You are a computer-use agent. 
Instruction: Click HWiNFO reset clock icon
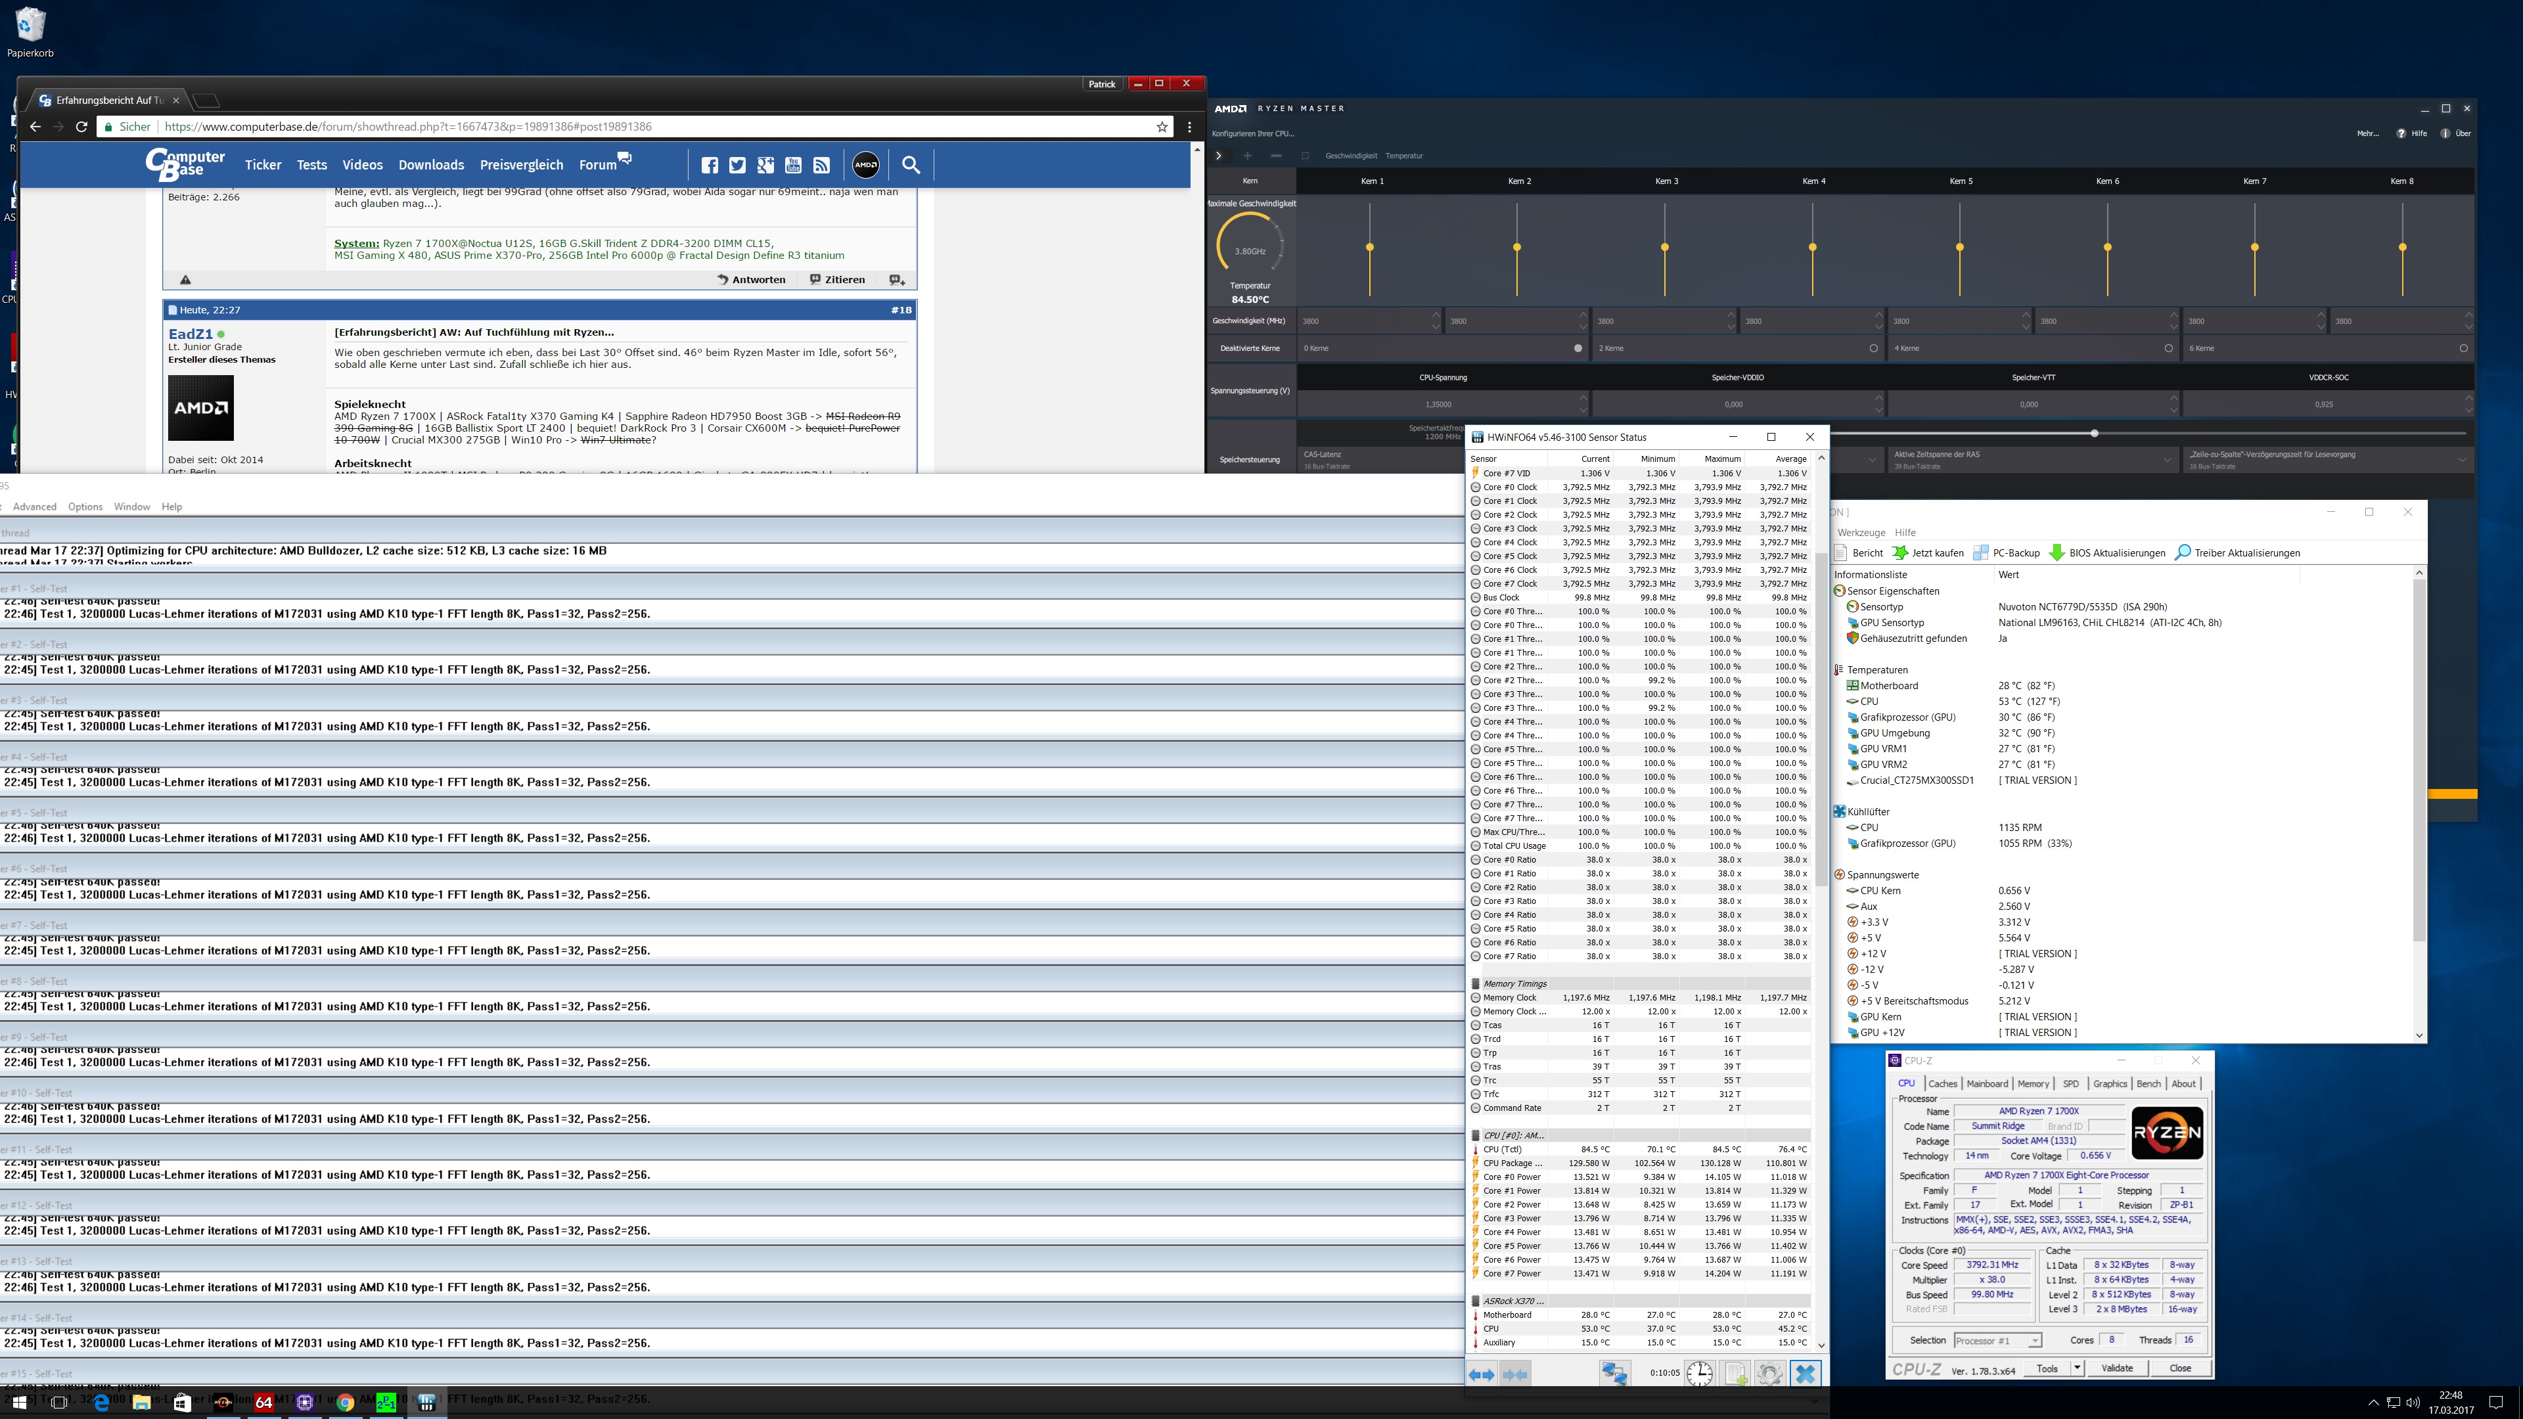1699,1374
